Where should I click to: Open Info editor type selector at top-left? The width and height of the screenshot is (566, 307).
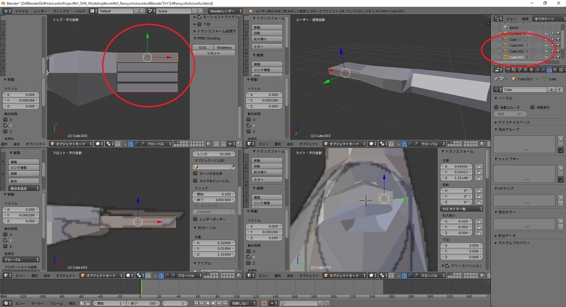pos(7,11)
